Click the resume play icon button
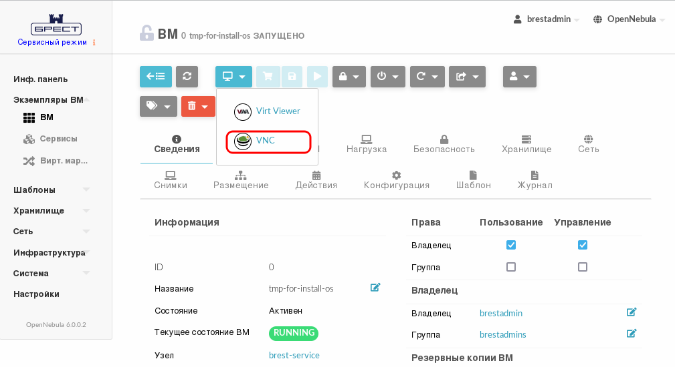This screenshot has width=675, height=367. [x=317, y=77]
